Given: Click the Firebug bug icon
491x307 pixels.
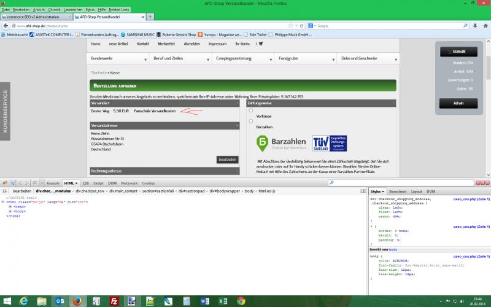Looking at the screenshot, I should tap(5, 183).
